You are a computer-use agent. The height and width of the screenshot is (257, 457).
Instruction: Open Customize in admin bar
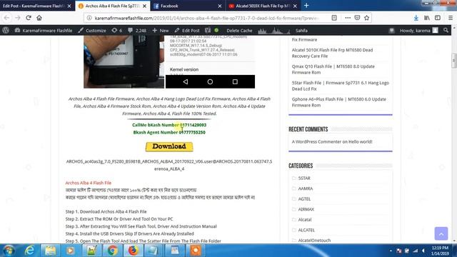coord(92,30)
